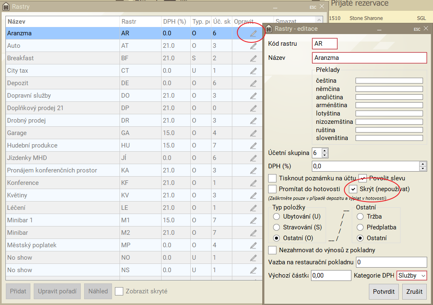
Task: Edit the Konference row with pencil icon
Action: point(253,183)
